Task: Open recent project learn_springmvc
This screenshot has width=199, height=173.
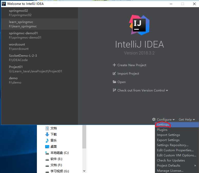Action: 39,24
